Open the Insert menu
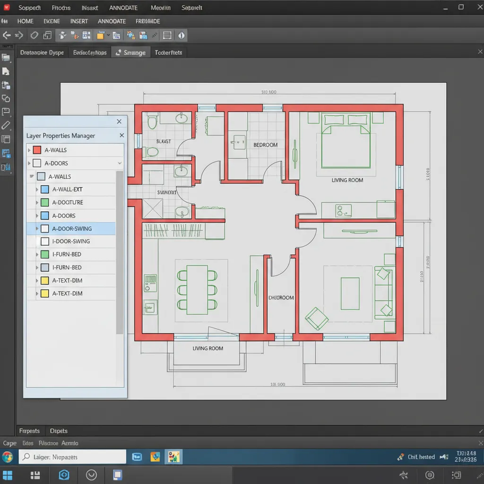The width and height of the screenshot is (484, 484). 90,8
